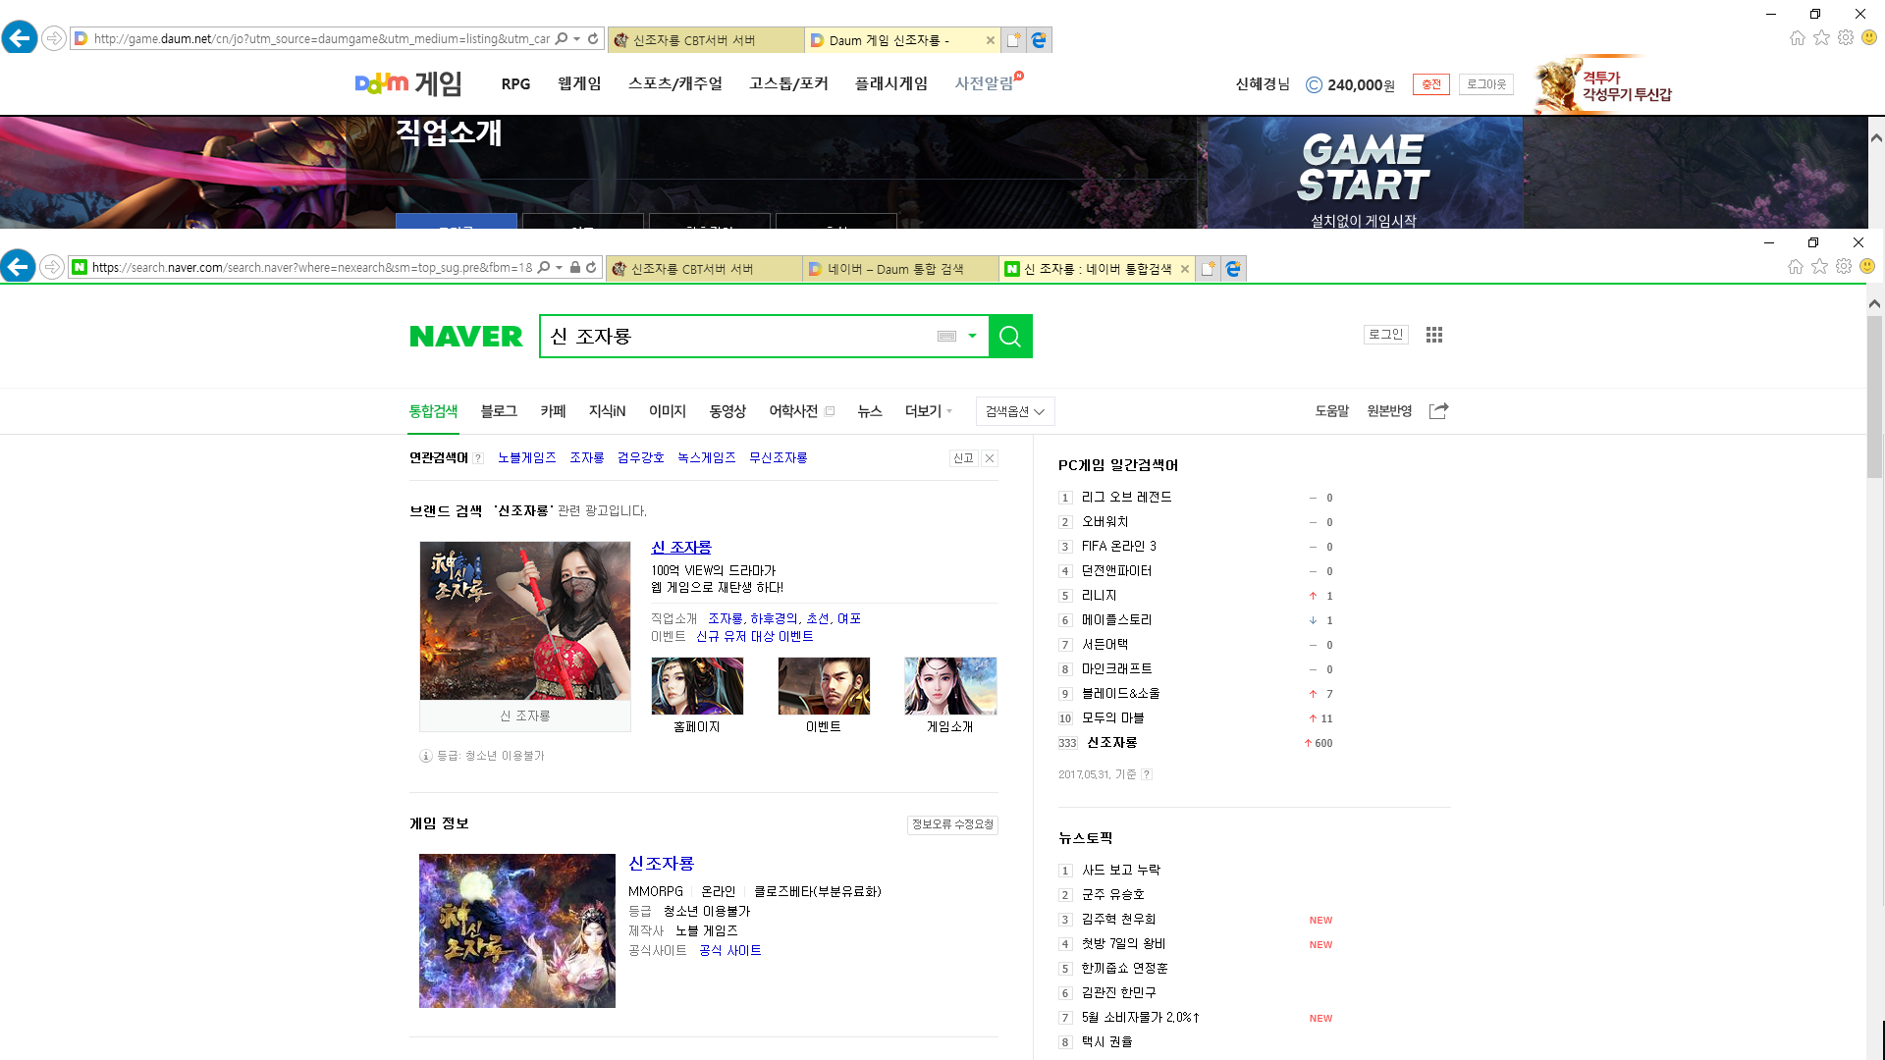Click the Daum 게임 logo
1885x1060 pixels.
click(x=408, y=83)
